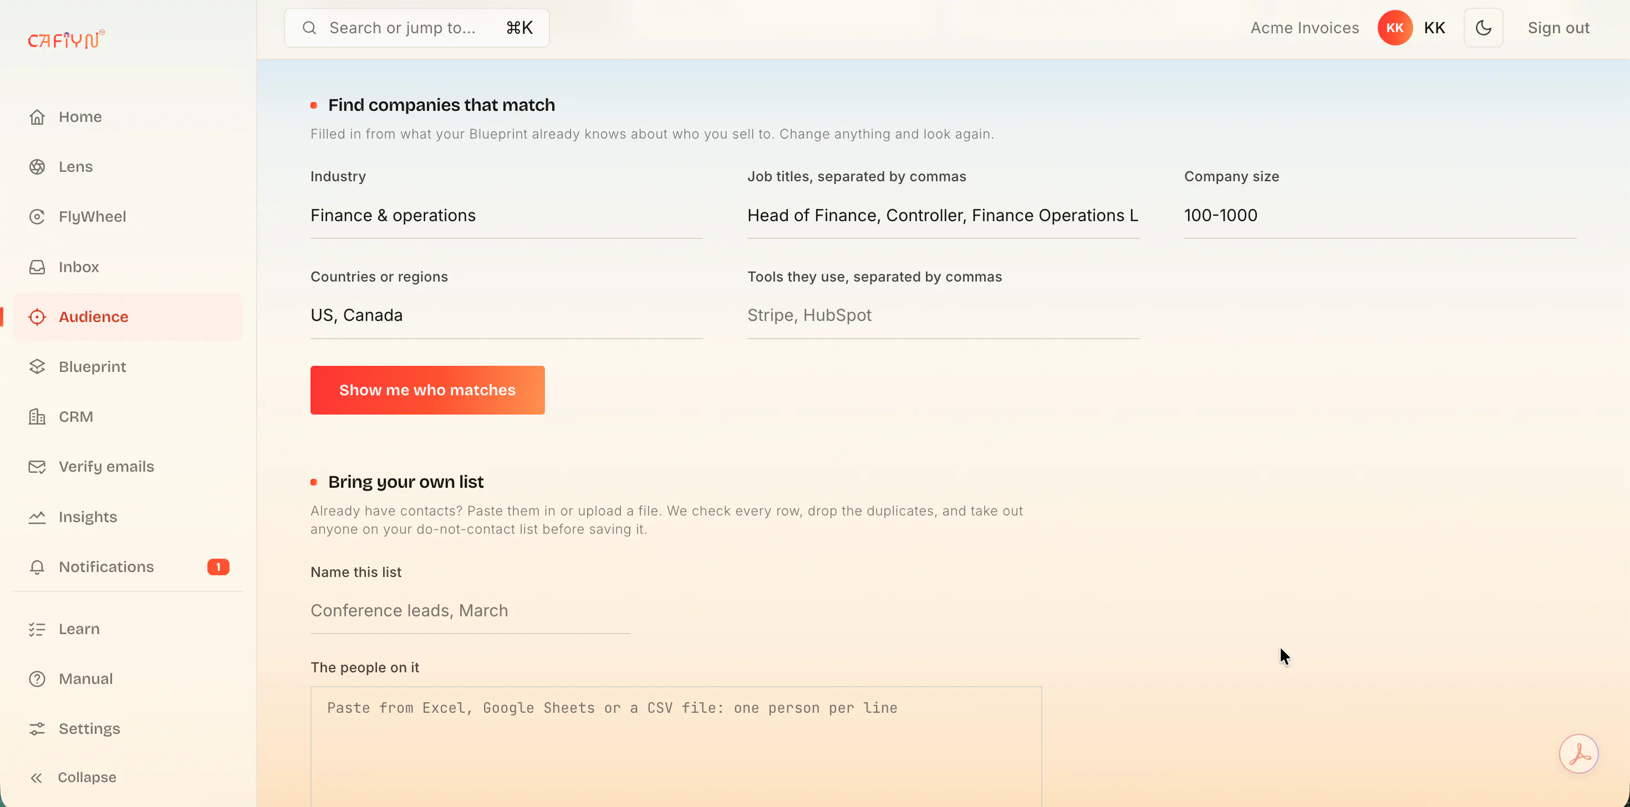Image resolution: width=1630 pixels, height=807 pixels.
Task: Open Lens in the sidebar
Action: click(128, 167)
